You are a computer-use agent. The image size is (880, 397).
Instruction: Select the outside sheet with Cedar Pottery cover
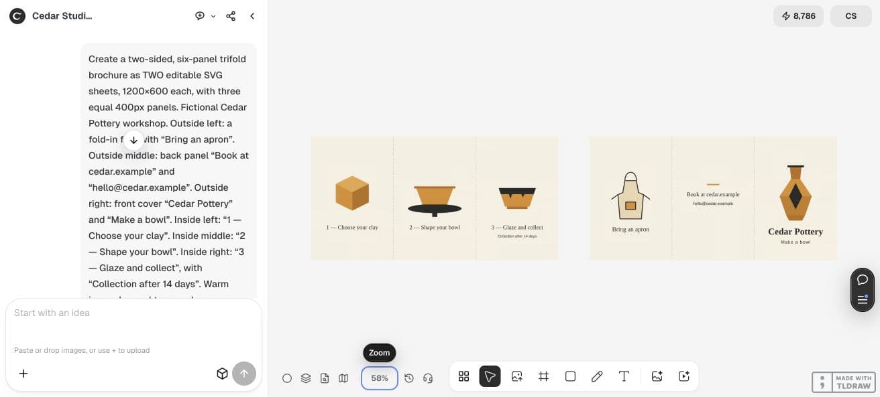point(713,198)
